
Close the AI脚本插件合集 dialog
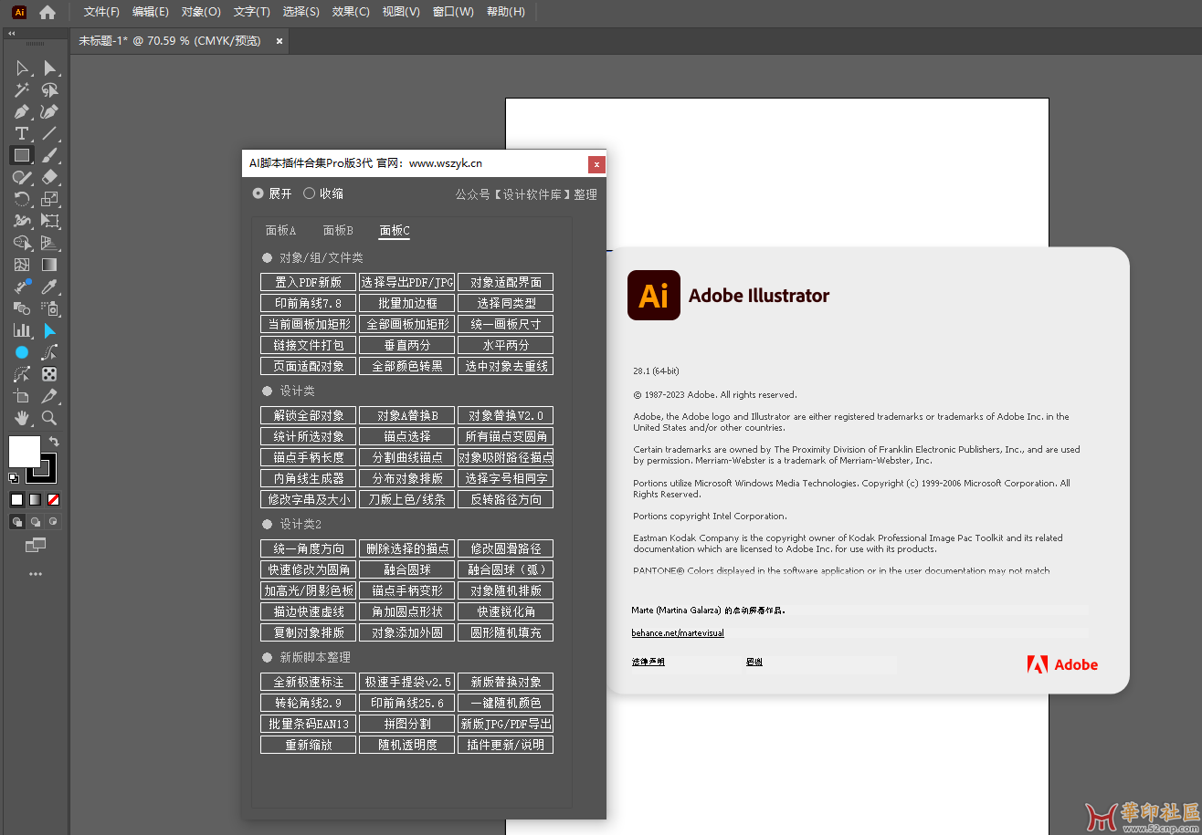[596, 164]
